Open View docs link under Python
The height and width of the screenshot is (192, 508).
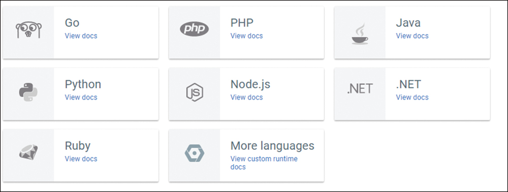point(81,98)
